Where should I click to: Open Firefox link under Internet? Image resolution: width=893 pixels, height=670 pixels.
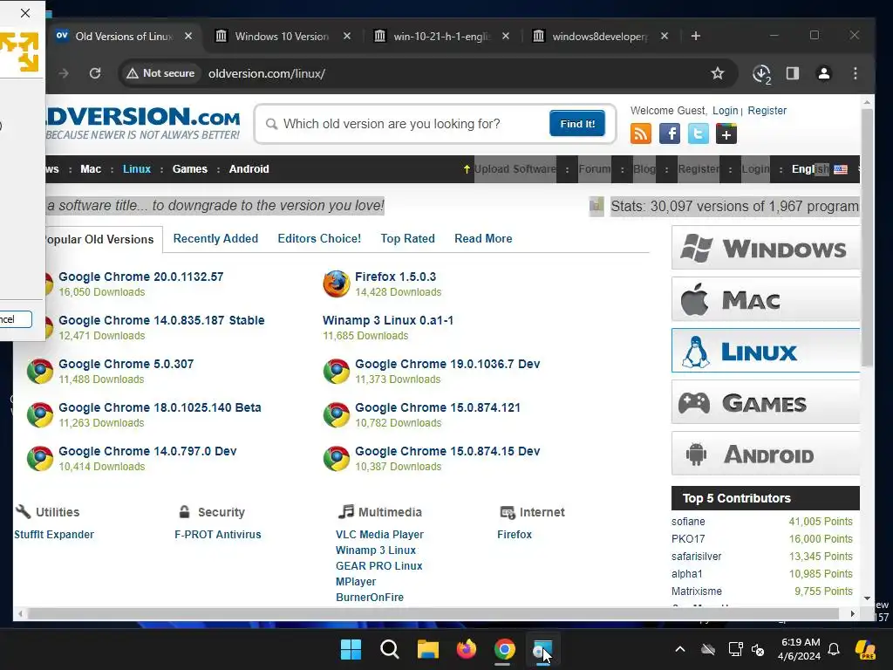point(515,535)
